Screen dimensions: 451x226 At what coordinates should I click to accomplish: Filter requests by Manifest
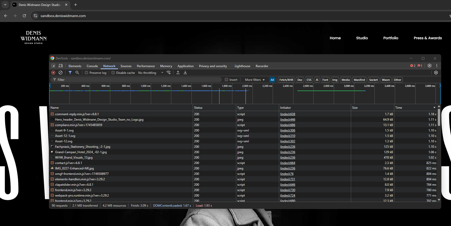click(359, 80)
